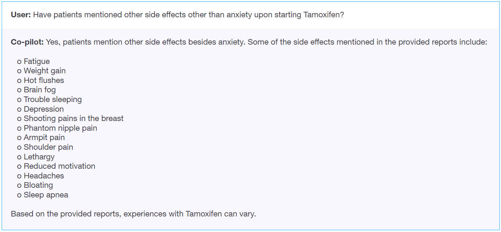Screen dimensions: 501x232
Task: Click the Shoulder pain list item
Action: click(x=48, y=147)
